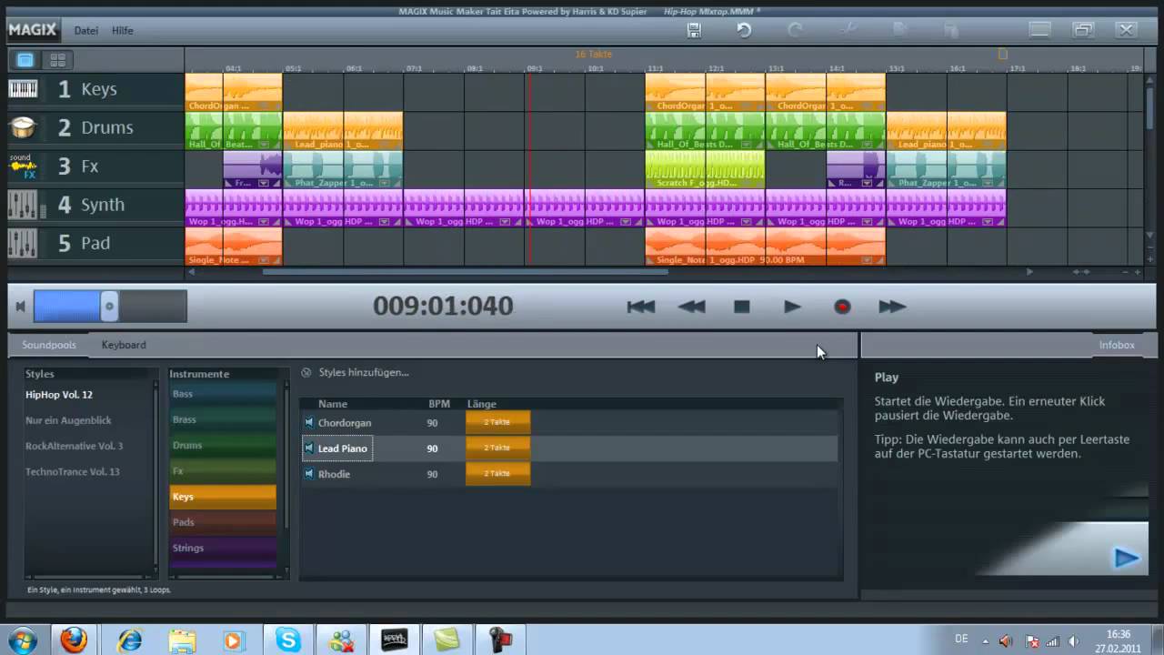Open the Windows Start menu

pos(22,640)
